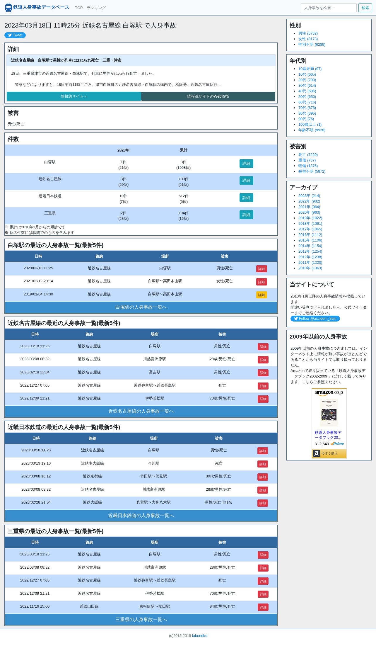Click the Amazon book cover thumbnail
This screenshot has height=646, width=376.
[329, 413]
